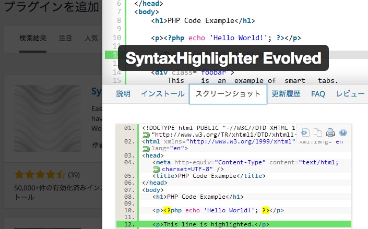This screenshot has height=229, width=368.
Task: Click the wavy plugin thumbnail image
Action: (48, 118)
